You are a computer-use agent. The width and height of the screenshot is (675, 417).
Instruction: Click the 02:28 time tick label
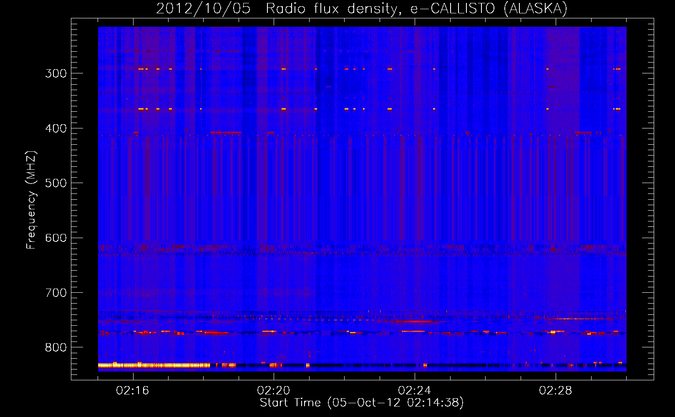[x=556, y=391]
